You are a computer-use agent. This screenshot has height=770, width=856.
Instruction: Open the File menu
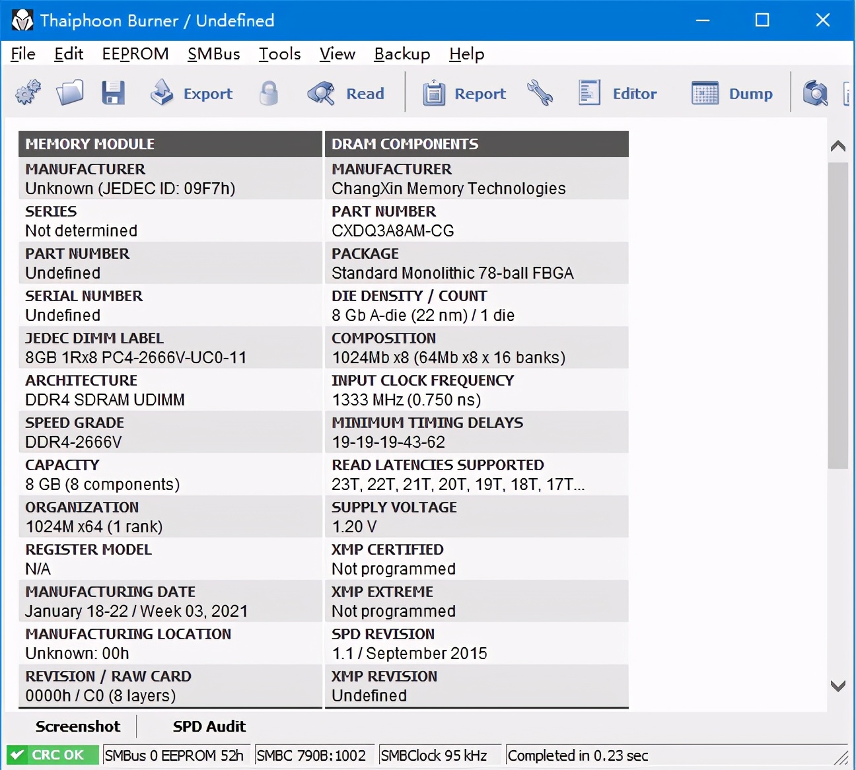coord(23,54)
